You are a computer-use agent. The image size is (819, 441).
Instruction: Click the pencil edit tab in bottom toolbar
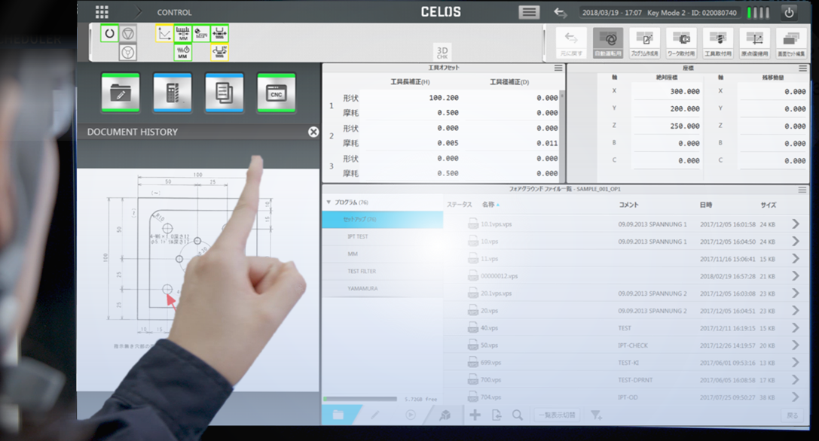374,415
